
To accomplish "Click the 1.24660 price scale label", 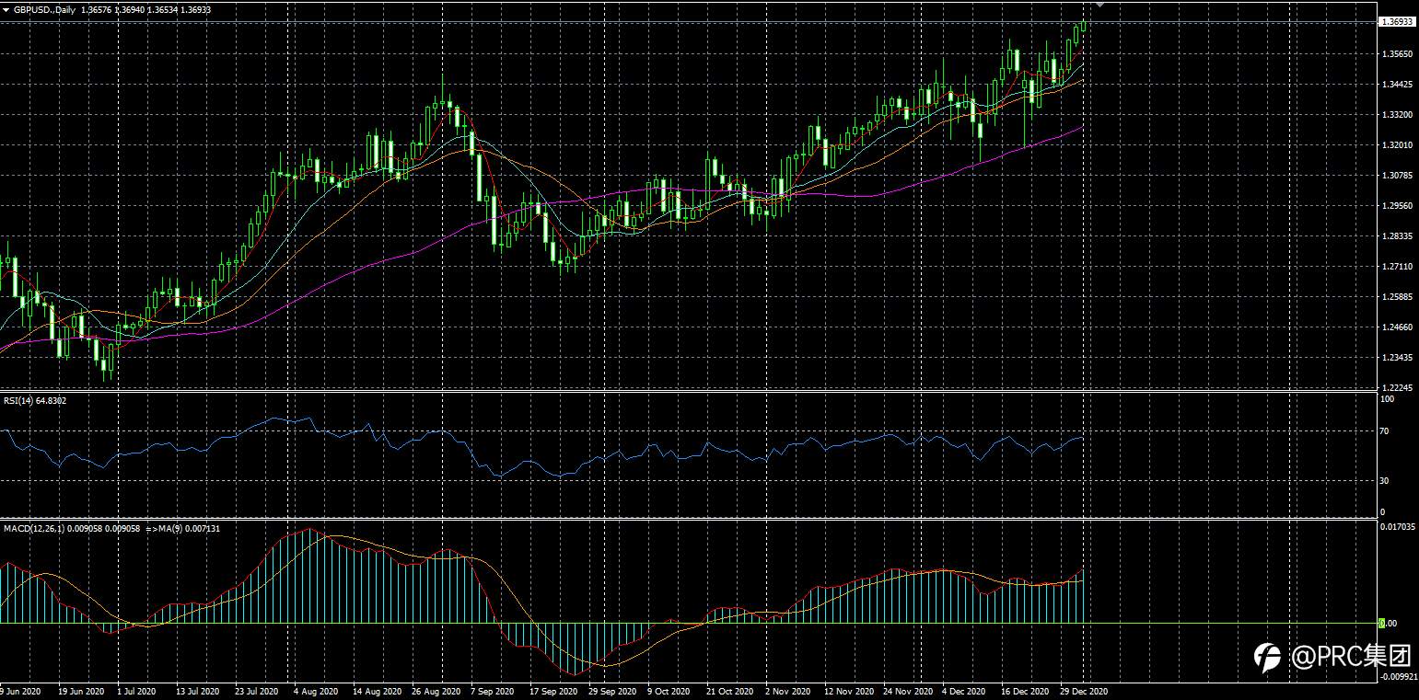I will pos(1396,327).
